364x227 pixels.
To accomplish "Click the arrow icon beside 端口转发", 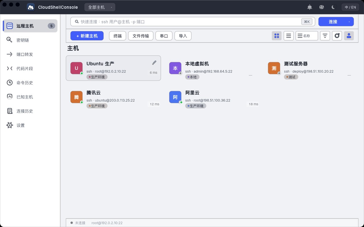I will (10, 54).
